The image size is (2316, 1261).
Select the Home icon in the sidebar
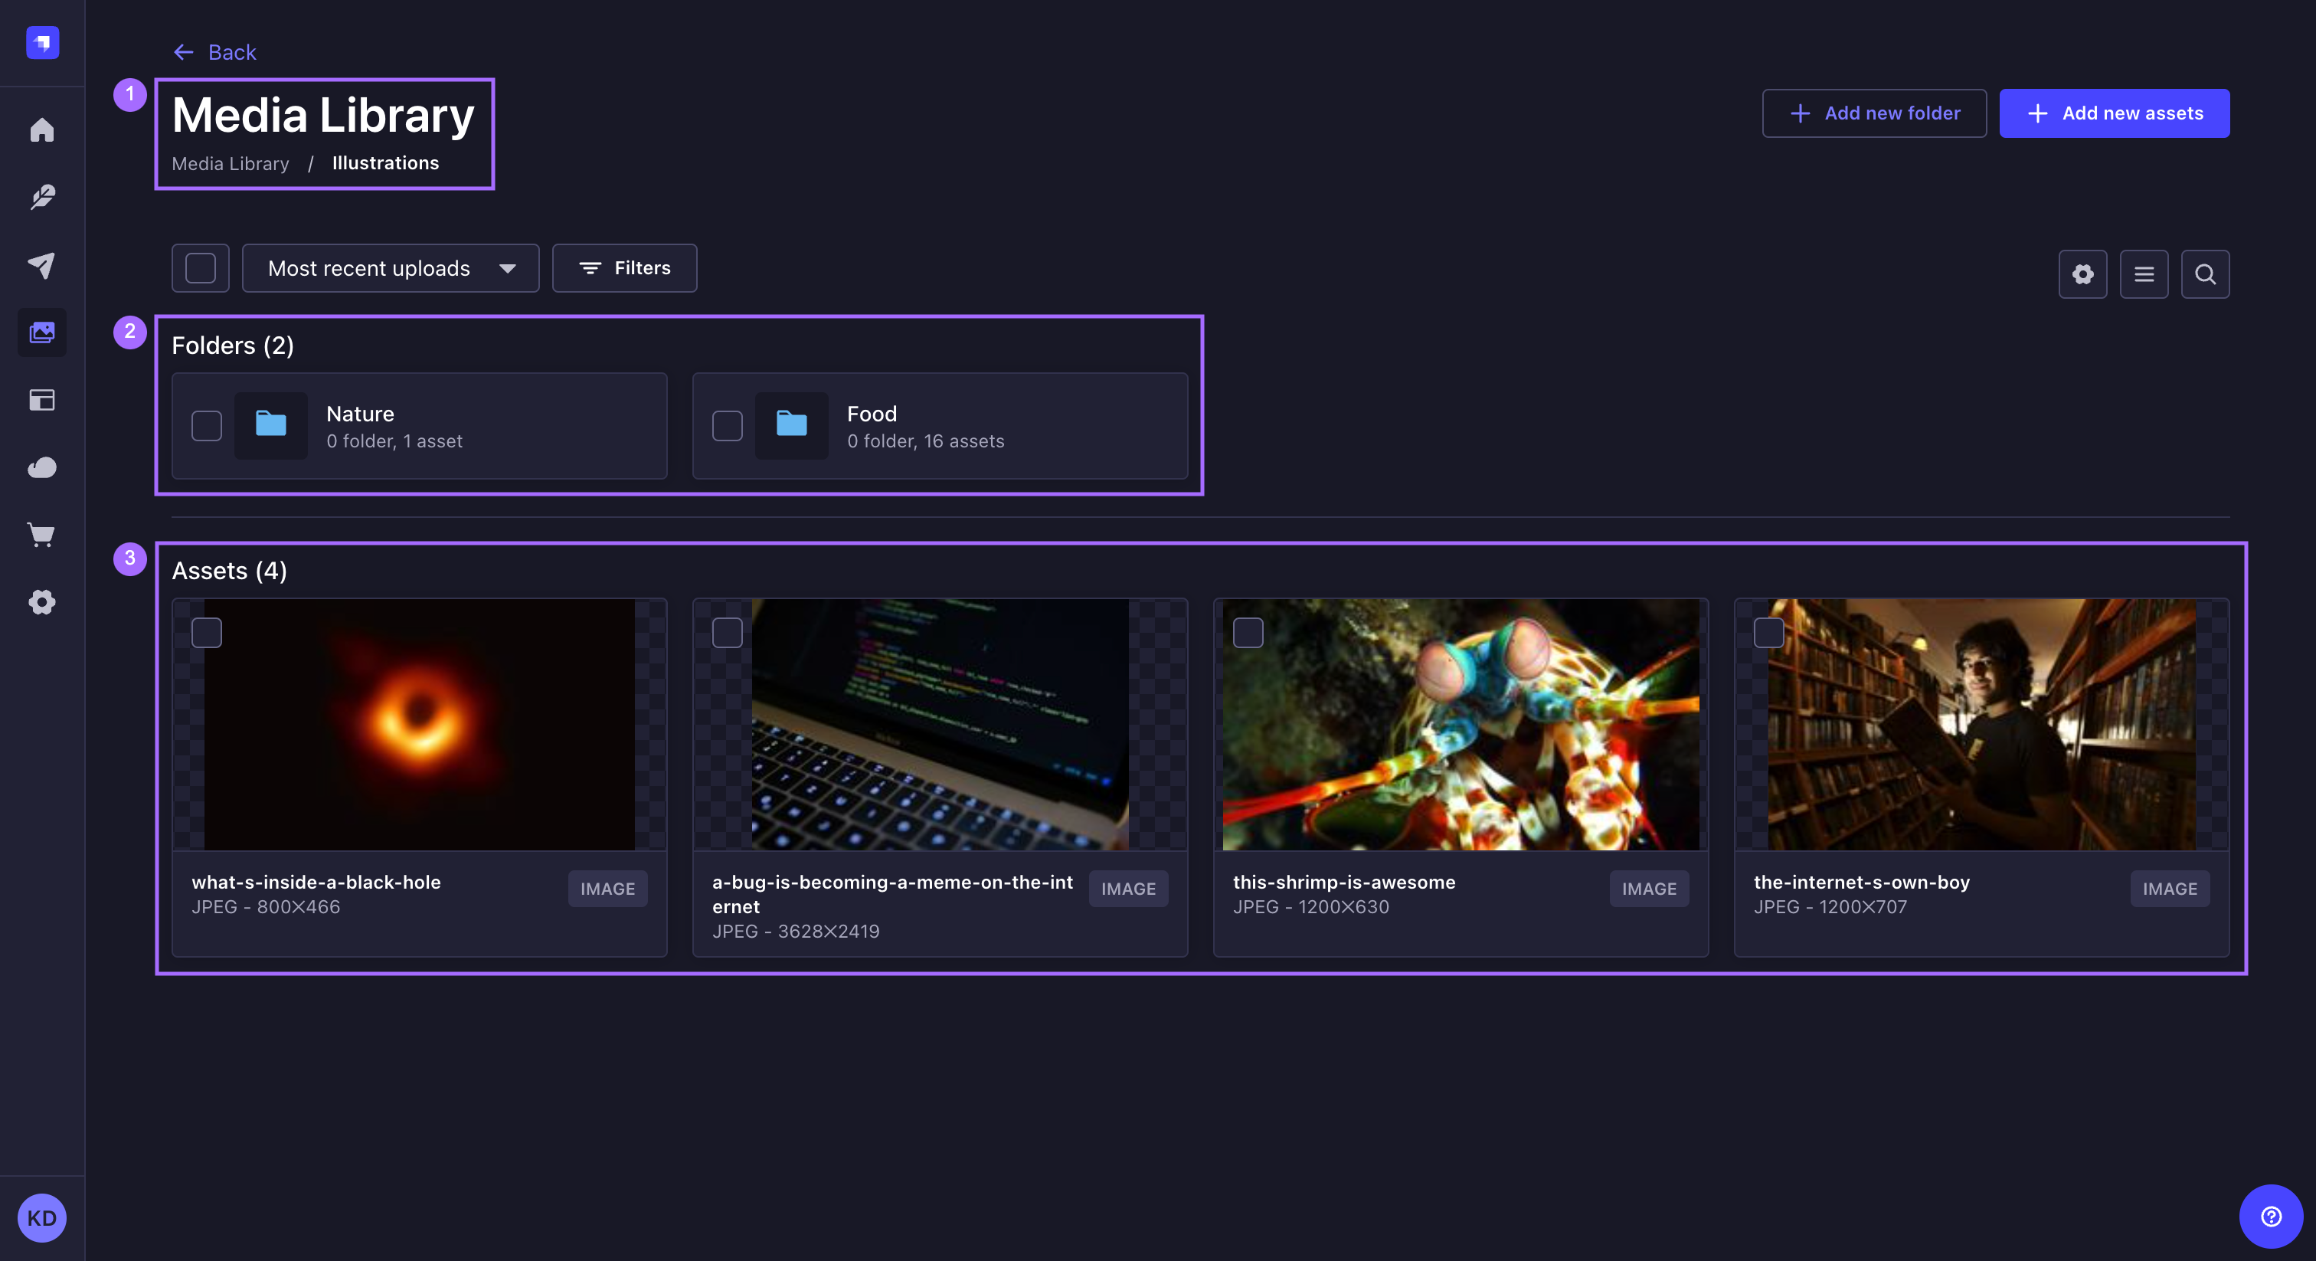[x=42, y=130]
